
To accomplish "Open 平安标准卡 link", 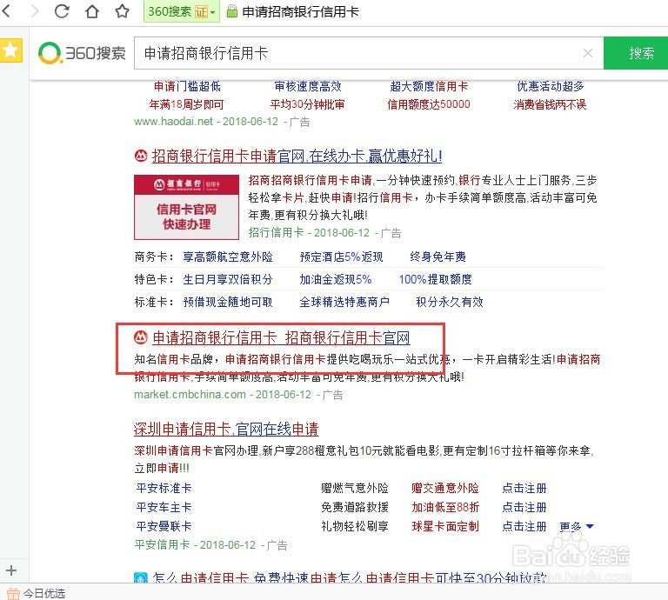I will tap(164, 488).
